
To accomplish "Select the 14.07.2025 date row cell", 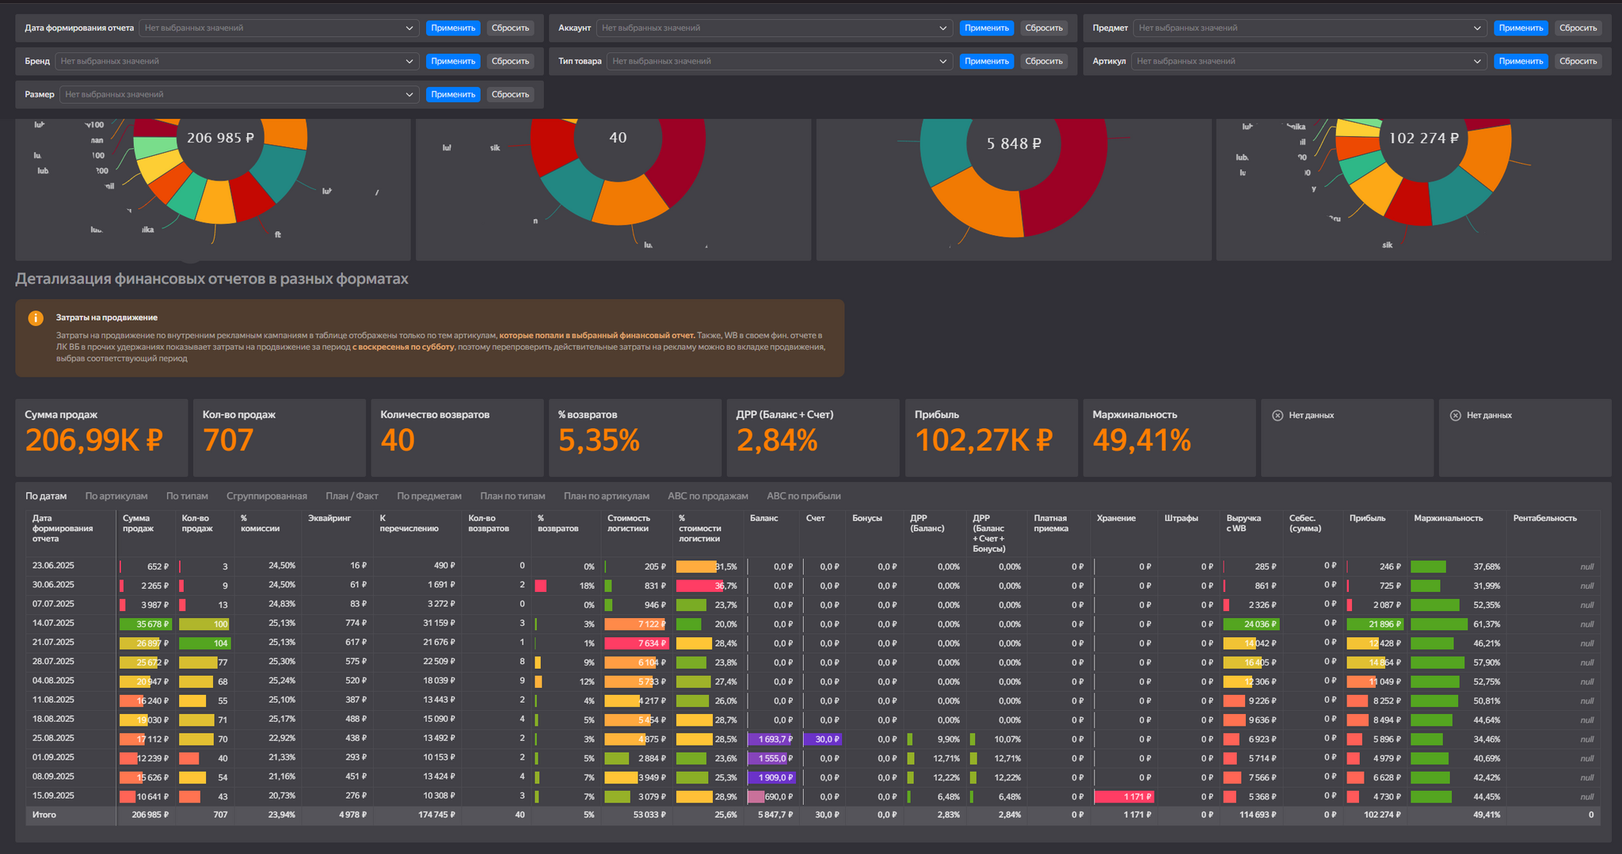I will [x=53, y=624].
